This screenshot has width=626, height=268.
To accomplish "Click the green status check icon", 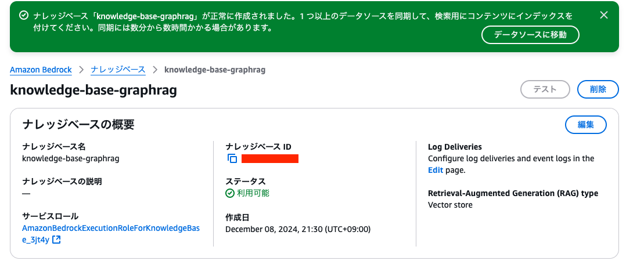I will pyautogui.click(x=230, y=193).
